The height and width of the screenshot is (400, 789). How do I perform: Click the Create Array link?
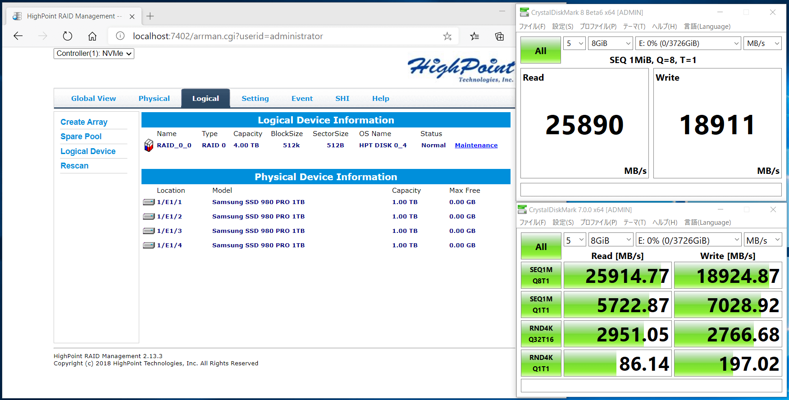pyautogui.click(x=84, y=122)
